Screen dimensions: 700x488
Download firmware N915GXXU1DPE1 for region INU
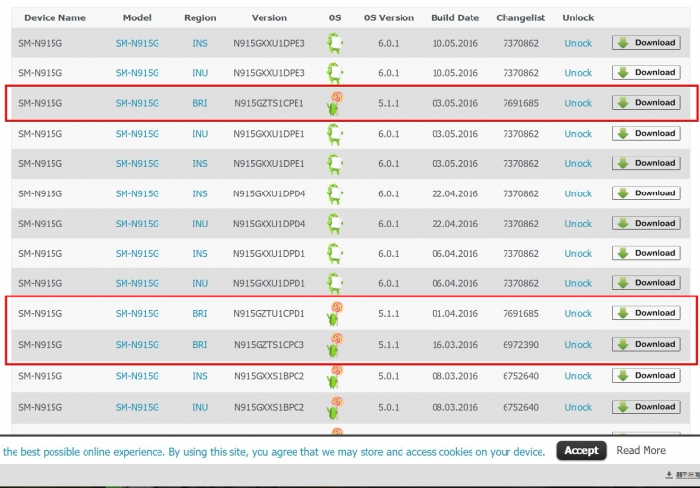[646, 134]
